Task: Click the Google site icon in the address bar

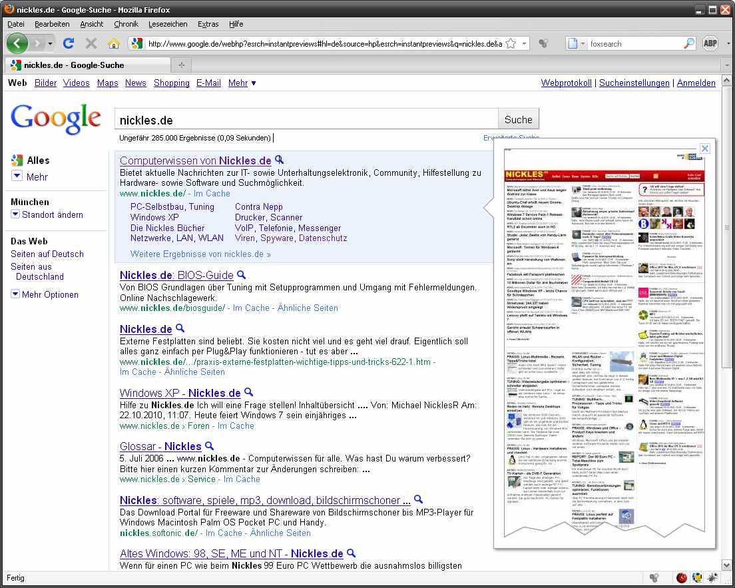Action: [x=137, y=43]
